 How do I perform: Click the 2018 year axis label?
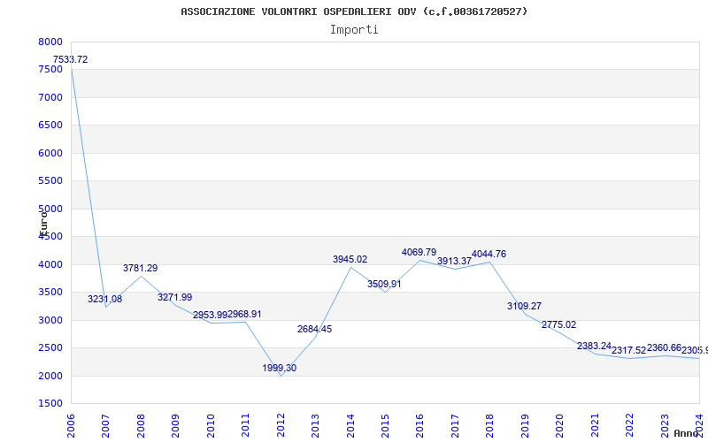(x=489, y=426)
